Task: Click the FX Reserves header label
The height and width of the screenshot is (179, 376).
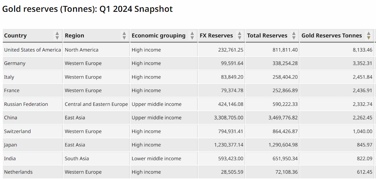Action: pyautogui.click(x=216, y=35)
